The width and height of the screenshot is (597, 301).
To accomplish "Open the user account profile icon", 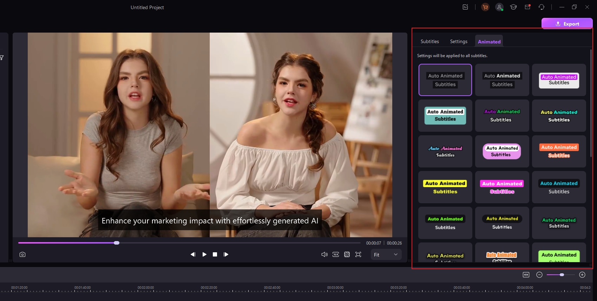I will pyautogui.click(x=499, y=7).
